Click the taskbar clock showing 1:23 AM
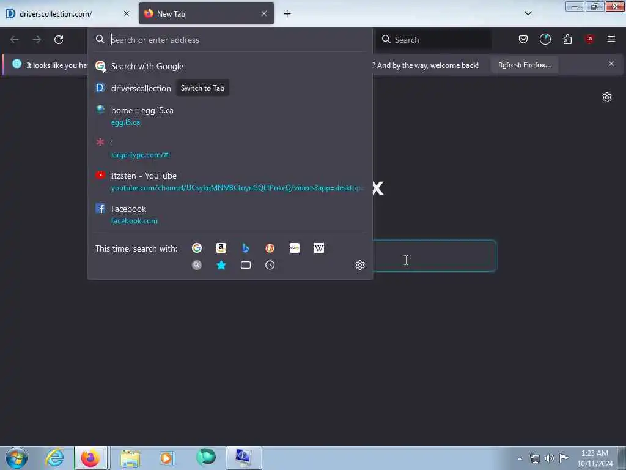Image resolution: width=626 pixels, height=470 pixels. (x=594, y=458)
